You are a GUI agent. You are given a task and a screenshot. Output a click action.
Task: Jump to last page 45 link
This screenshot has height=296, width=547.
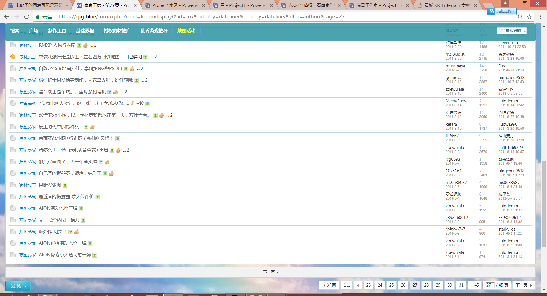pyautogui.click(x=474, y=285)
